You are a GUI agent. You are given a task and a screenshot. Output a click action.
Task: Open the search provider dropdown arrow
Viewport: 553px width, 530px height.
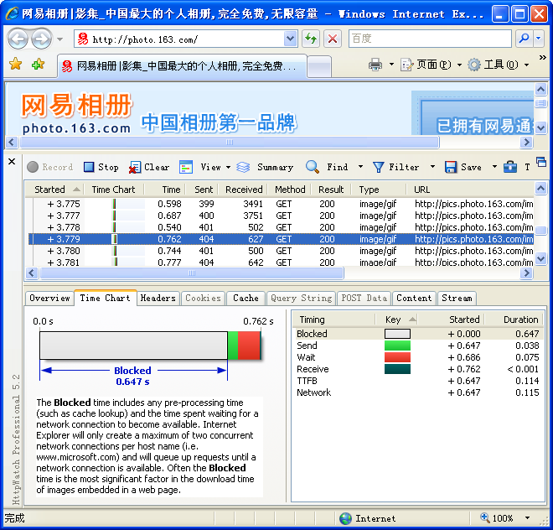(539, 39)
